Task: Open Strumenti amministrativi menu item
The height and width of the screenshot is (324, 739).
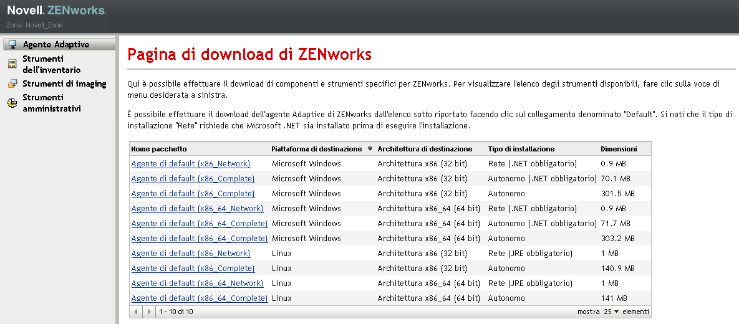Action: (x=51, y=103)
